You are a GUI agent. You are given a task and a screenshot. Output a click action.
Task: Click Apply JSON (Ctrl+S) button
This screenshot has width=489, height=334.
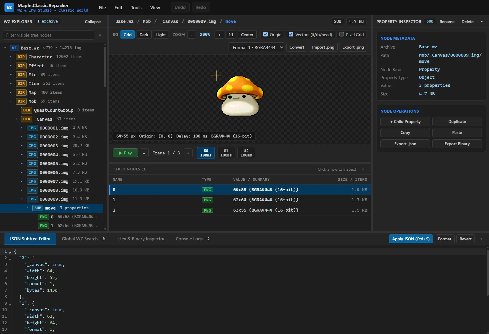411,239
